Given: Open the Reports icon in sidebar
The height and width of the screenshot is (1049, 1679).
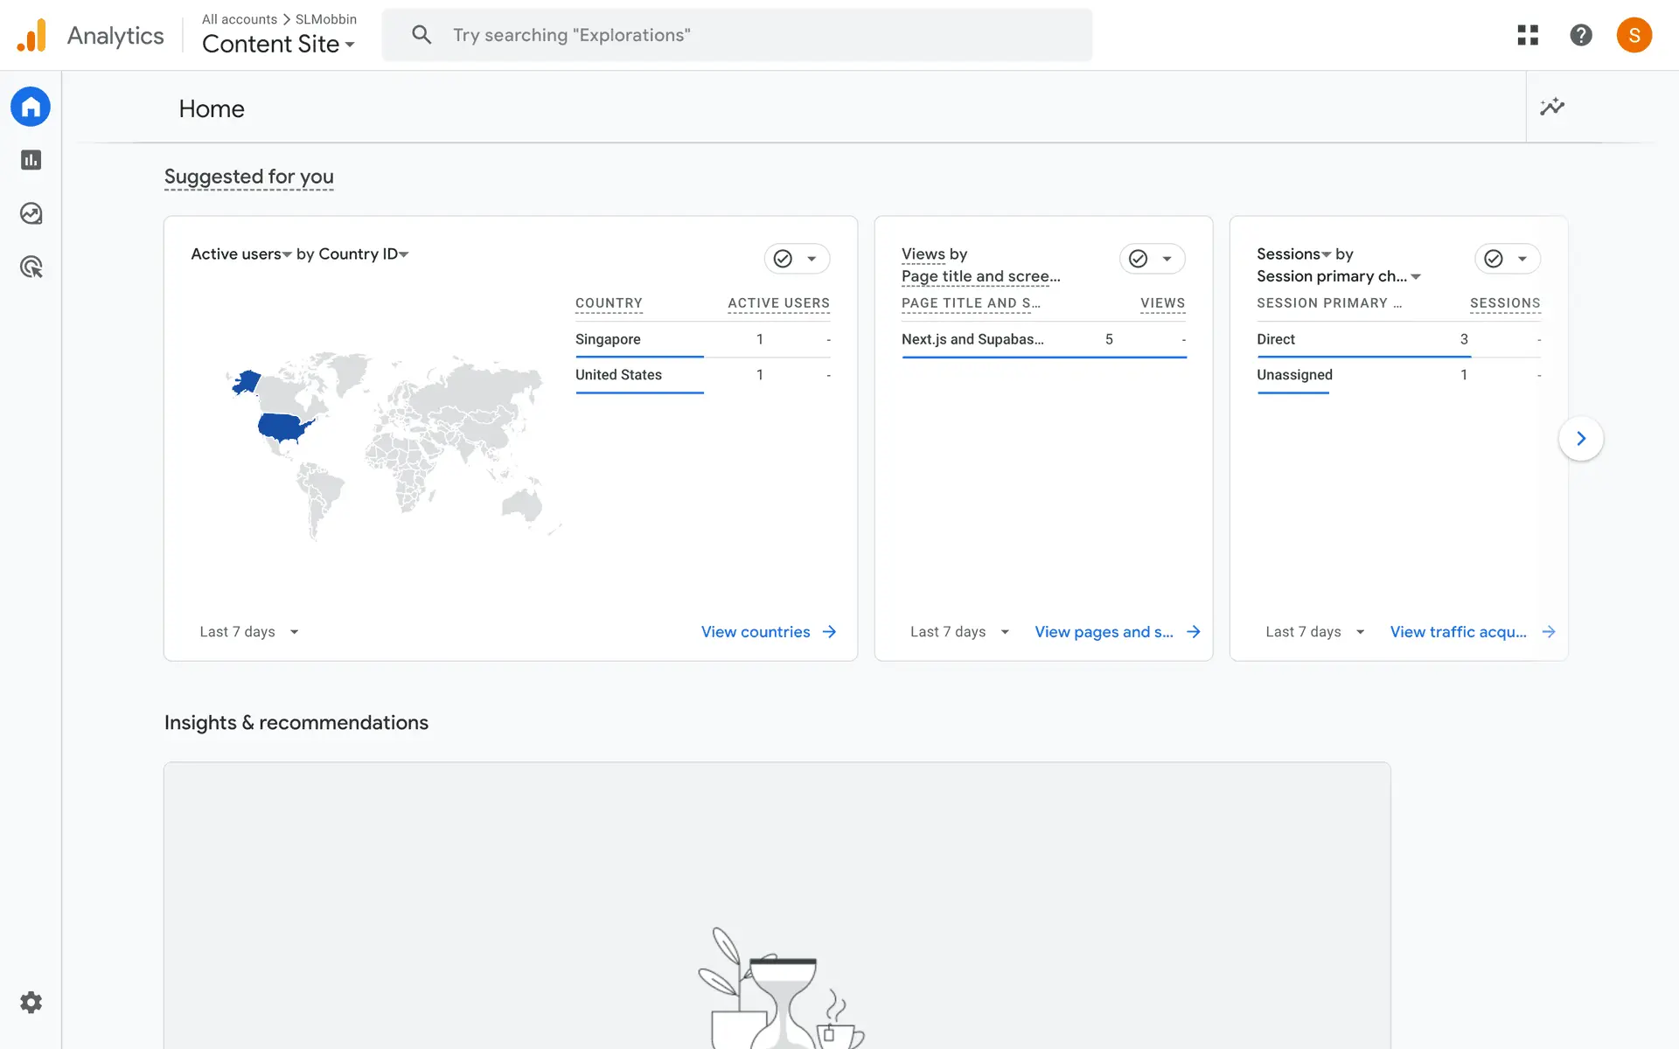Looking at the screenshot, I should pyautogui.click(x=31, y=160).
